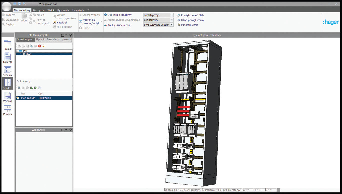This screenshot has width=342, height=194.
Task: Click the Wybierz tool
Action: (9, 15)
